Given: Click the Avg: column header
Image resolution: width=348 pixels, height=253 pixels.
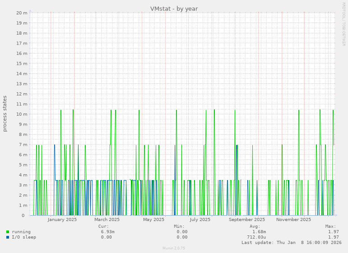Looking at the screenshot, I should tap(255, 226).
